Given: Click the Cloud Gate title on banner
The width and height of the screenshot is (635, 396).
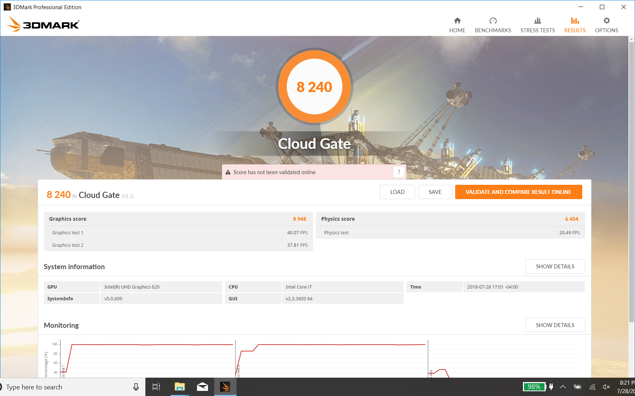Looking at the screenshot, I should coord(315,144).
